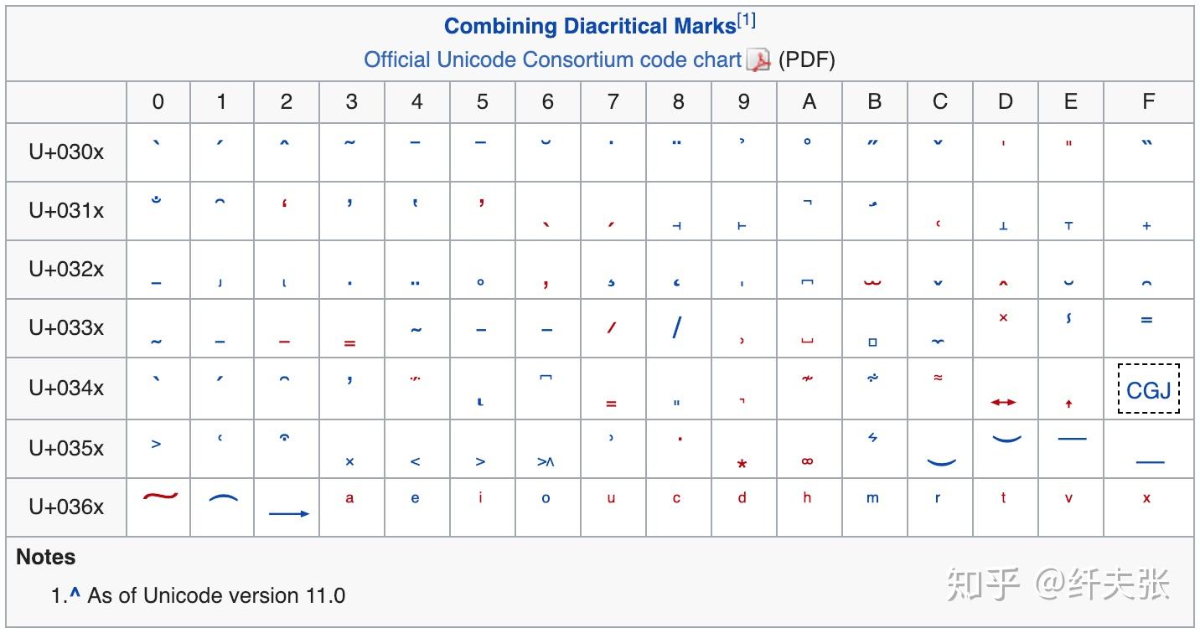Click the blue right arrow character in row U+036x
This screenshot has height=633, width=1200.
pos(289,513)
